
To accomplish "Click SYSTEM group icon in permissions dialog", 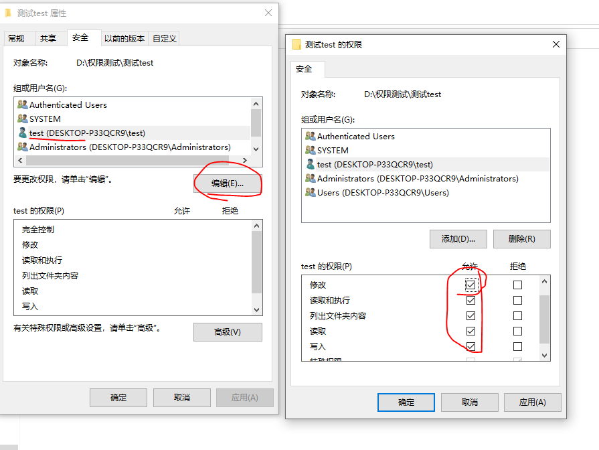I will coord(310,150).
